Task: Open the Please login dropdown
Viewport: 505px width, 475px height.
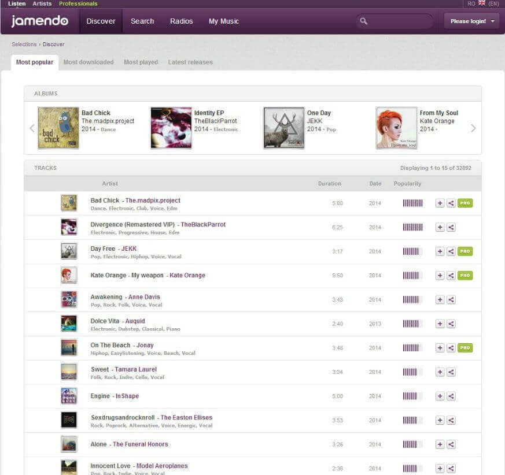Action: [x=471, y=21]
